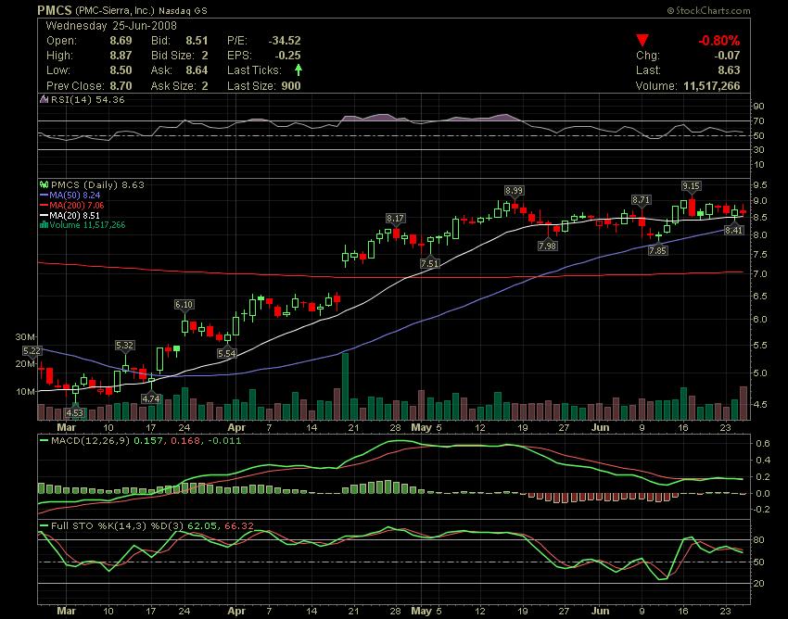Click the 9.15 high price annotation
Viewport: 788px width, 619px height.
click(691, 186)
